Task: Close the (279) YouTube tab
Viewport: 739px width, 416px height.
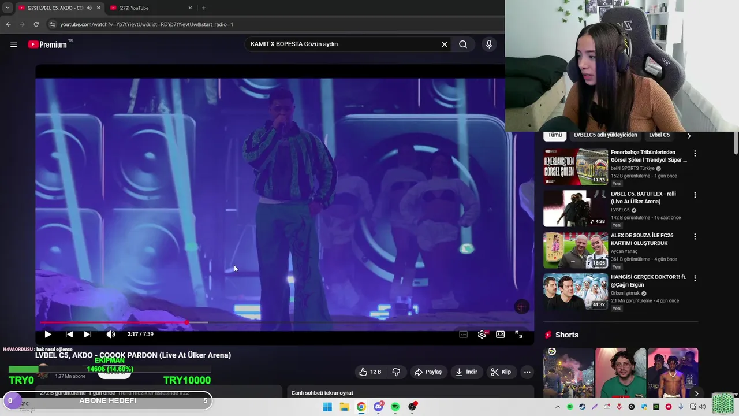Action: click(x=190, y=8)
